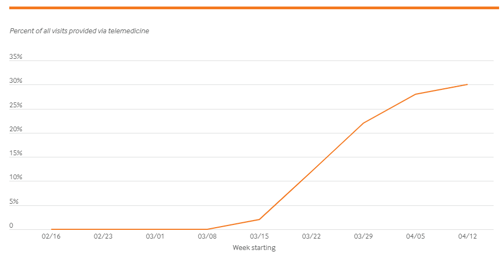Select the 03/08 week label
The width and height of the screenshot is (504, 256).
pos(207,236)
